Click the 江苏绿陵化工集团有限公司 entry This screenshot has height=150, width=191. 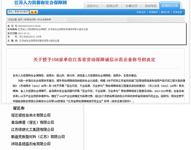tap(32, 130)
